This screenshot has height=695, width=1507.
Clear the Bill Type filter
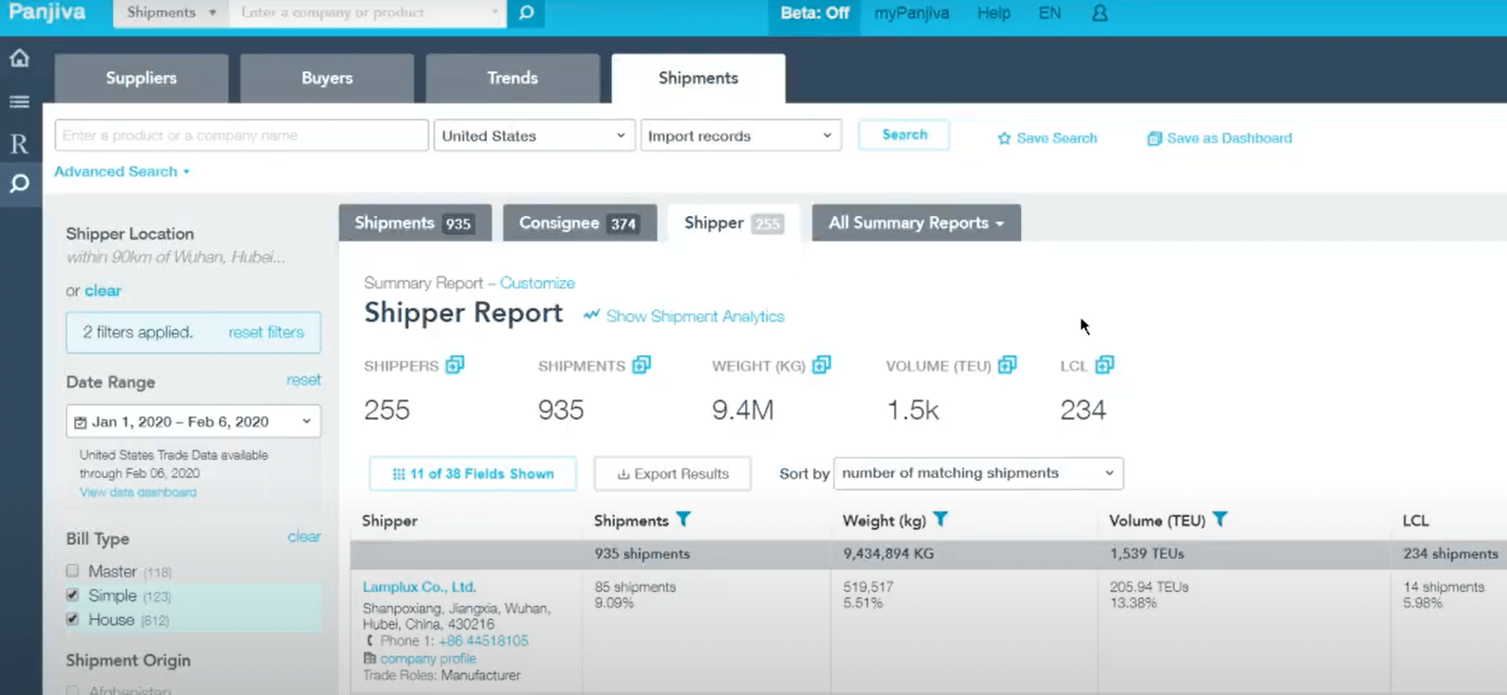click(304, 537)
